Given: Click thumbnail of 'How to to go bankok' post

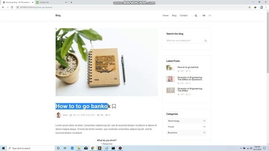Looking at the screenshot, I should (x=171, y=68).
